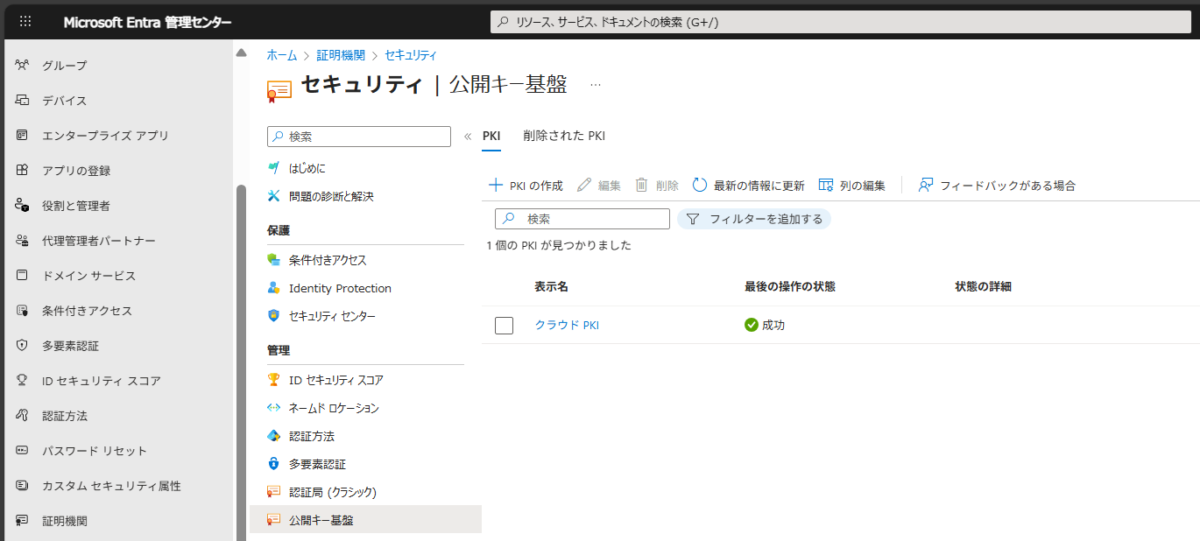Open 認証局 (クラシック) menu item
The height and width of the screenshot is (541, 1200).
(x=332, y=492)
